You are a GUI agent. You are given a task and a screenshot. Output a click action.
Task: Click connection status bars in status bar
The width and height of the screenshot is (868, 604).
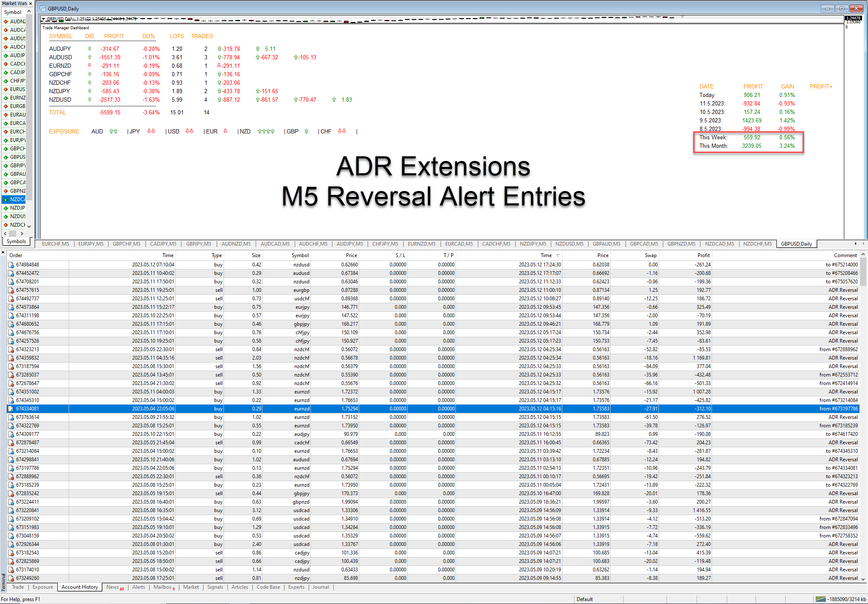click(821, 599)
